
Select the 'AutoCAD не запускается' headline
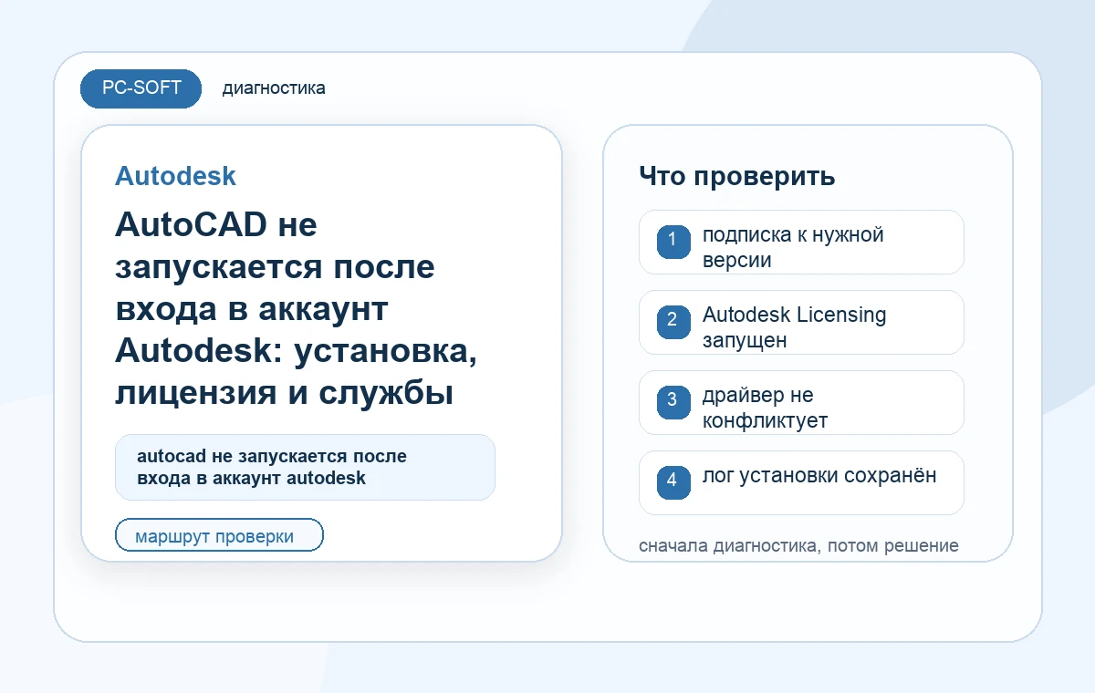pos(296,309)
